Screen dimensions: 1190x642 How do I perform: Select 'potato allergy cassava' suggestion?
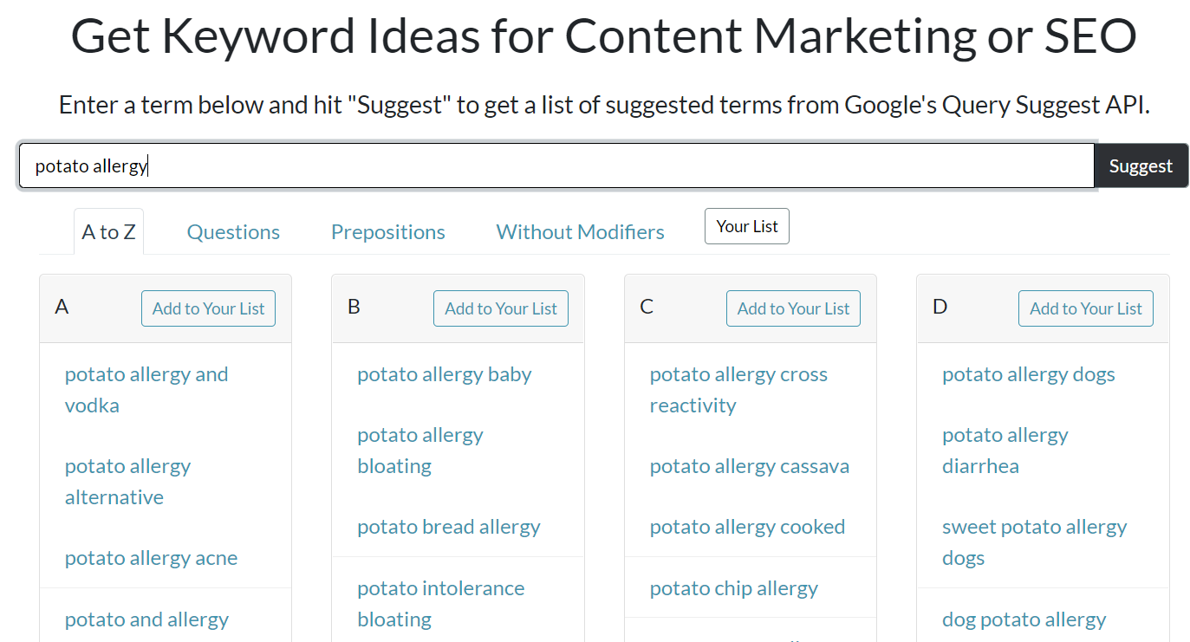pyautogui.click(x=749, y=466)
